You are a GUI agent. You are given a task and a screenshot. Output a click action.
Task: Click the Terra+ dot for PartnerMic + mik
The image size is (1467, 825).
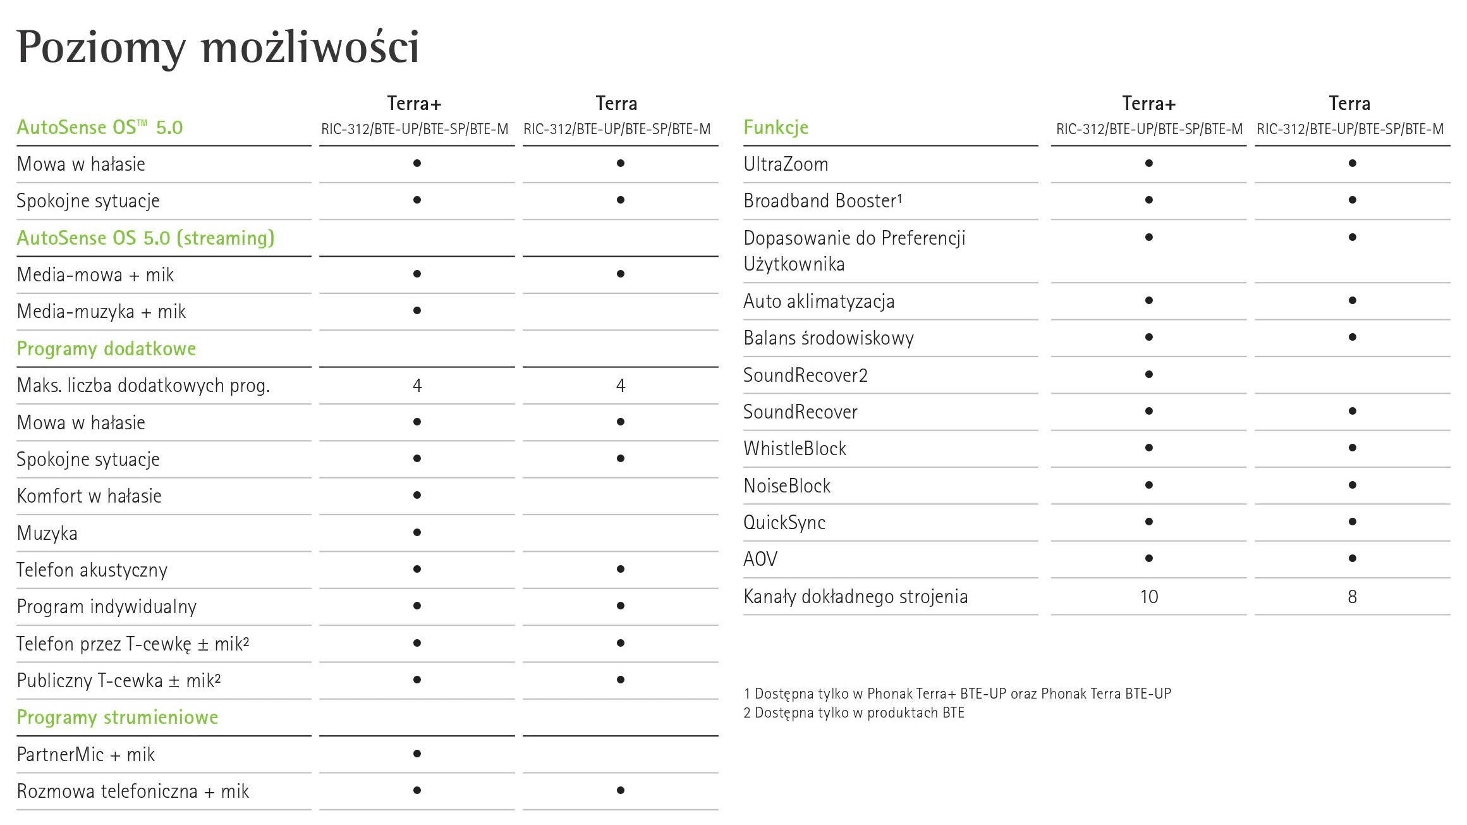pyautogui.click(x=417, y=754)
